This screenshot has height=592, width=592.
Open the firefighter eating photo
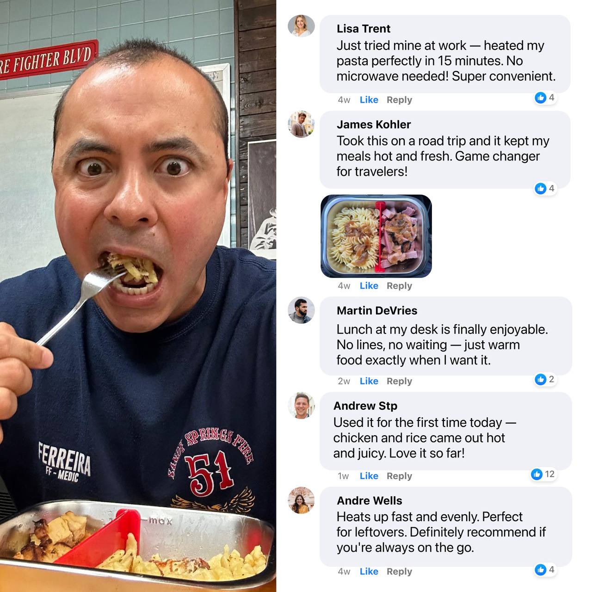pos(138,296)
